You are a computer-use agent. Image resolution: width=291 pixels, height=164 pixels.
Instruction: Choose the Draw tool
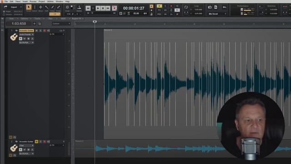point(53,7)
